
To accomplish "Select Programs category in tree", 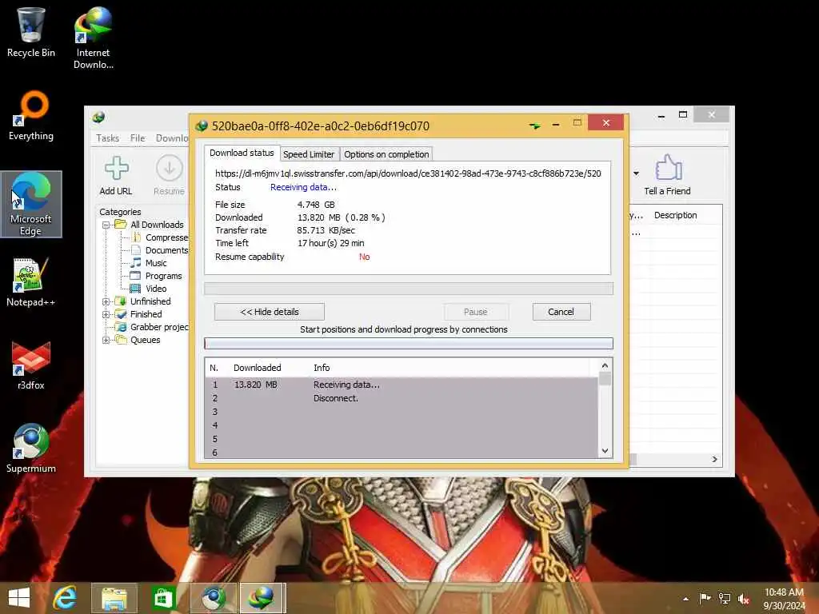I will tap(157, 276).
